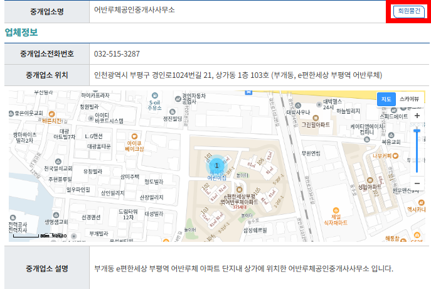Select the 전력공사 전력지사 map icon
The height and width of the screenshot is (289, 431).
point(13,218)
